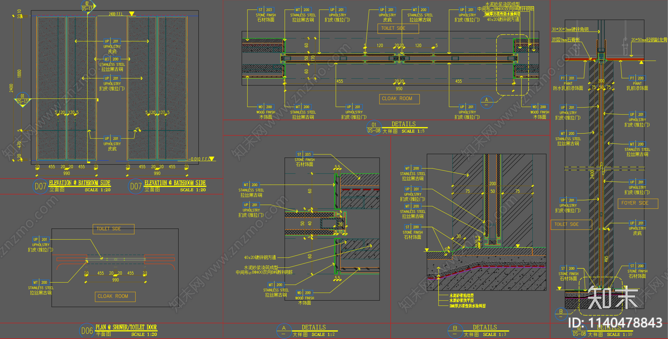The width and height of the screenshot is (668, 339).
Task: Select the 1880 vertical dimension
Action: (19, 73)
